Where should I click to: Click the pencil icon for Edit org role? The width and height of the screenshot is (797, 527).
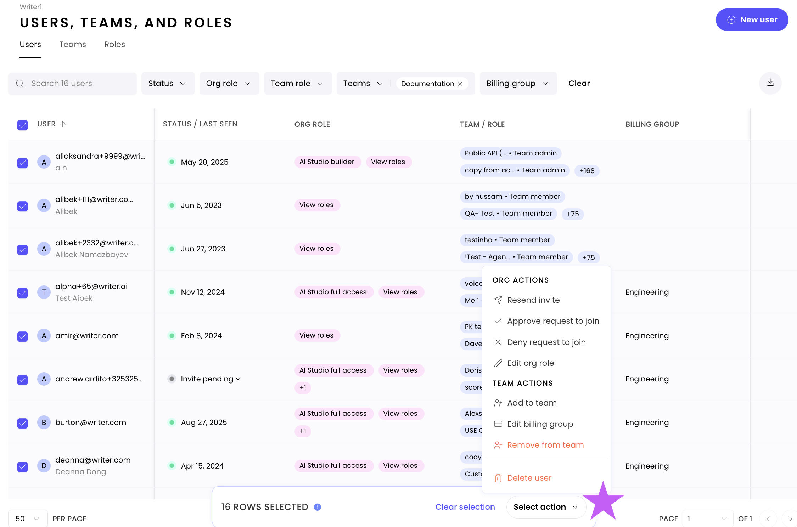(x=498, y=363)
